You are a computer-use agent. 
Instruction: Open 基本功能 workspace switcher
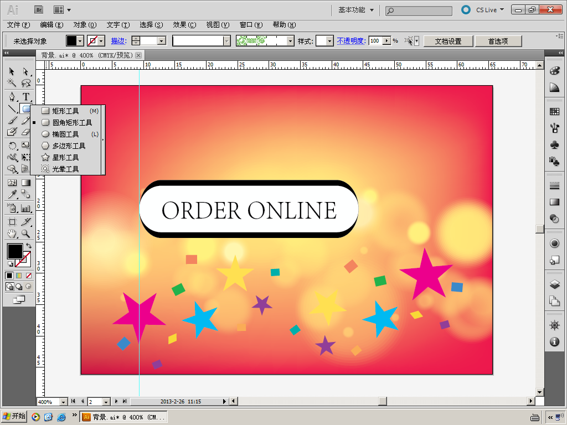[356, 10]
